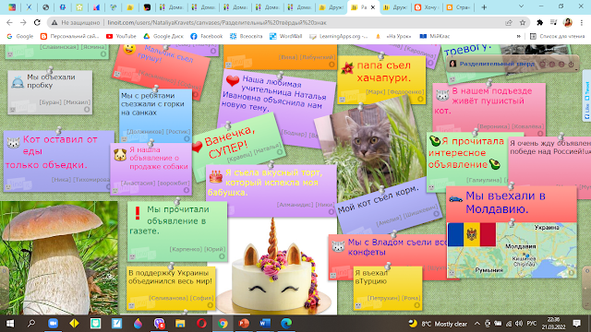Open the WordWall bookmark

click(x=285, y=36)
